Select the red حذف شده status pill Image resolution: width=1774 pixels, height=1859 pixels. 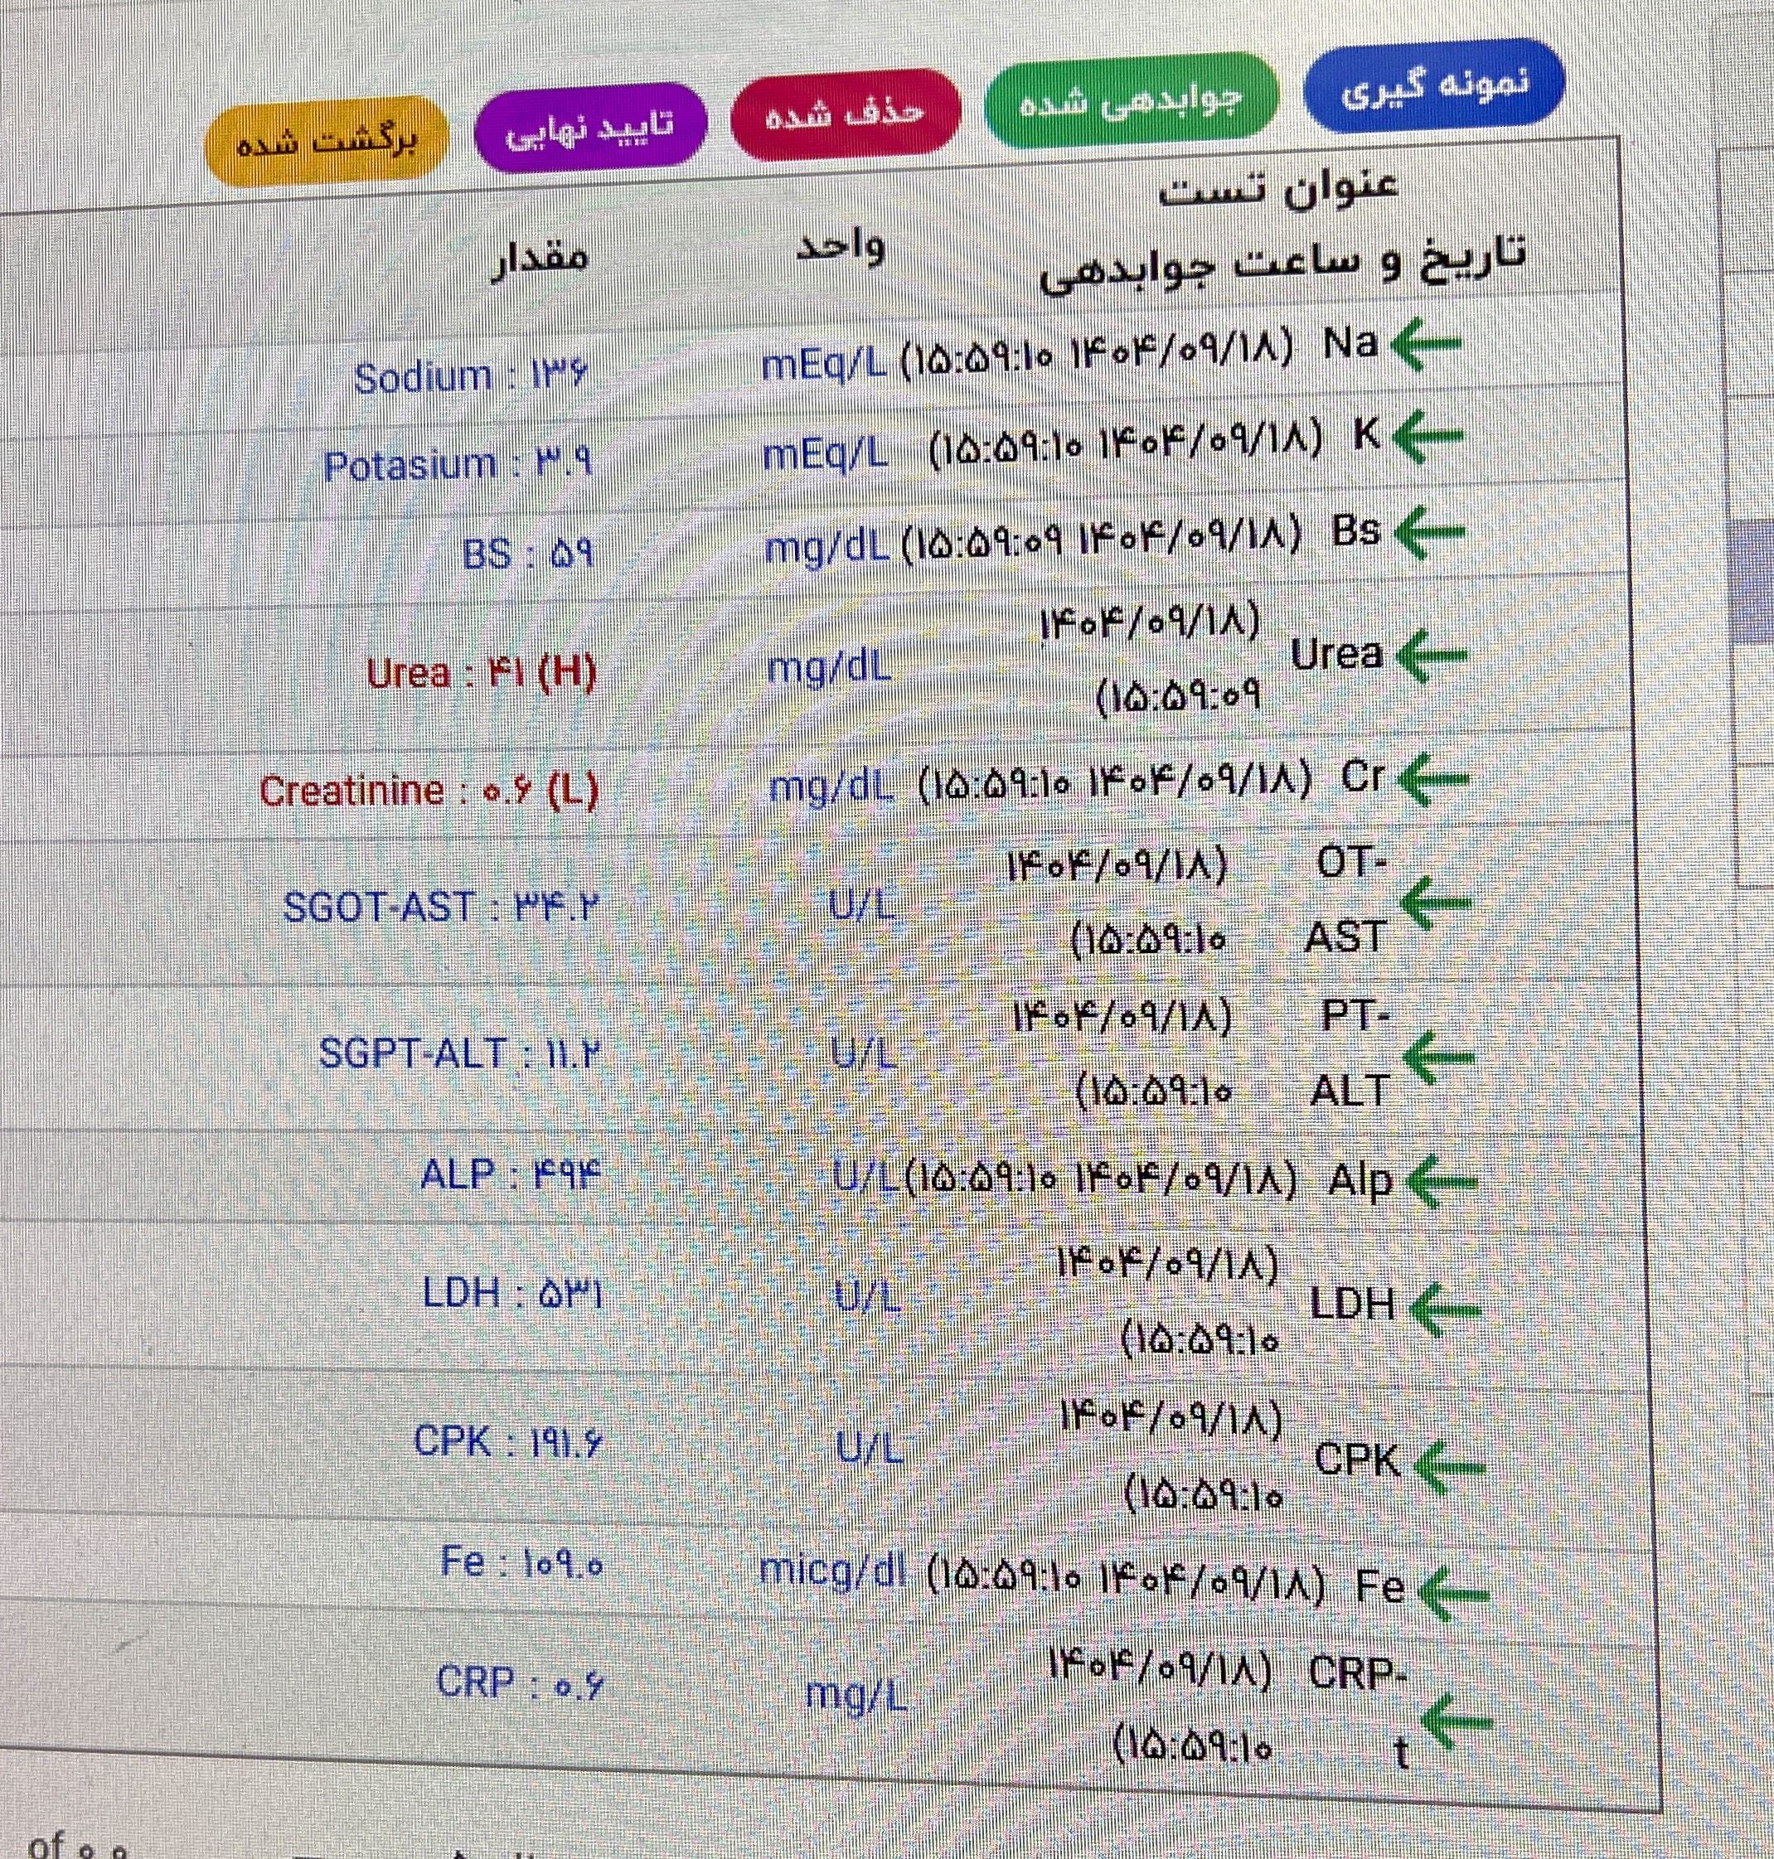pos(846,113)
